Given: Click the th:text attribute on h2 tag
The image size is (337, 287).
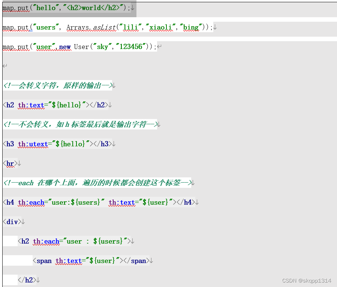Looking at the screenshot, I should click(x=31, y=105).
